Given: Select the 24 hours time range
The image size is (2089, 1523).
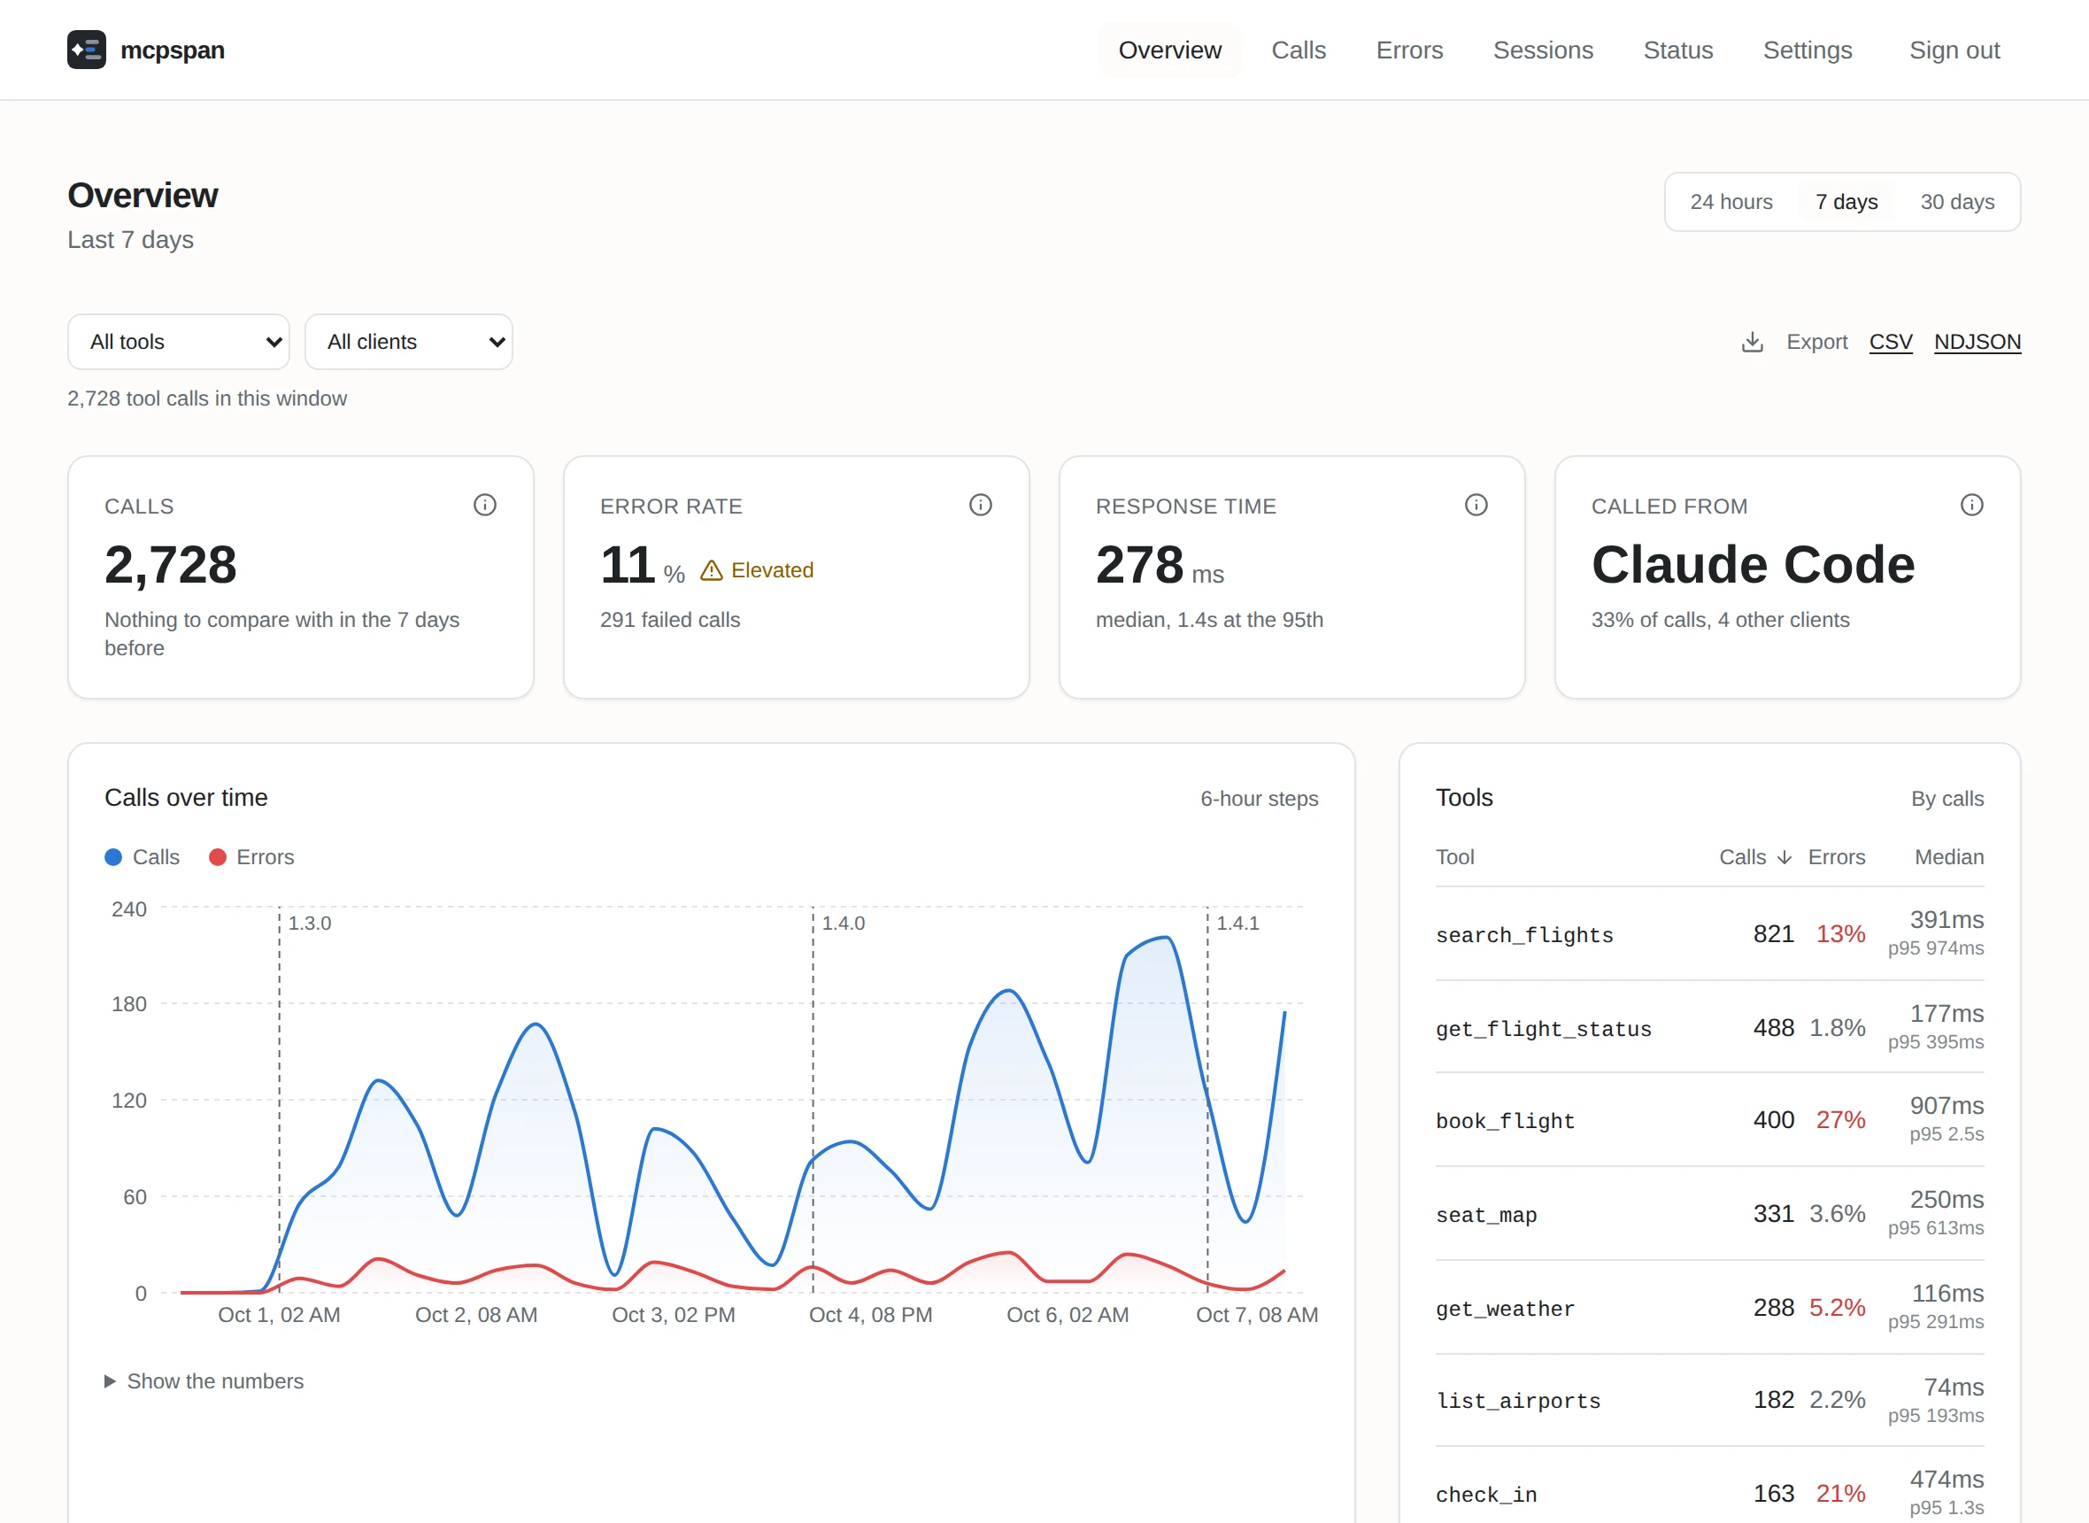Looking at the screenshot, I should click(1731, 202).
